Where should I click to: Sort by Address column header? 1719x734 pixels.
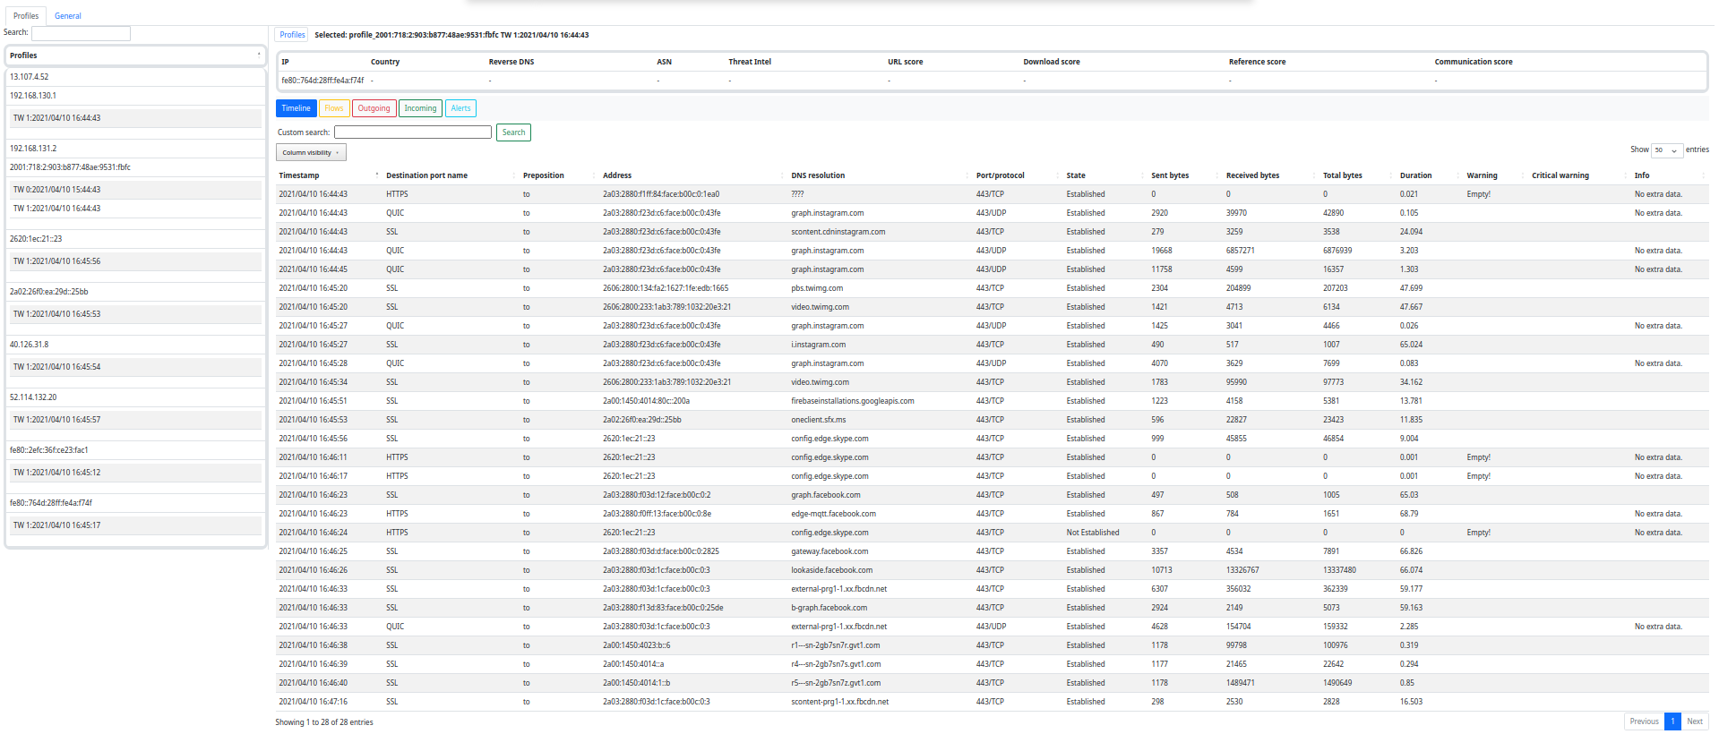pyautogui.click(x=617, y=175)
